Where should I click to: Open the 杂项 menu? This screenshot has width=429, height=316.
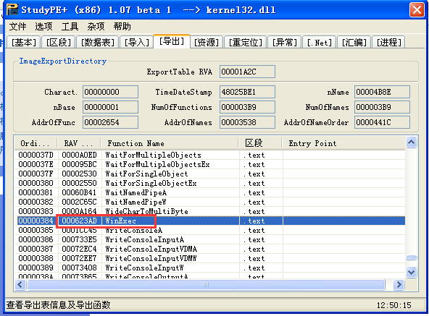[x=96, y=27]
